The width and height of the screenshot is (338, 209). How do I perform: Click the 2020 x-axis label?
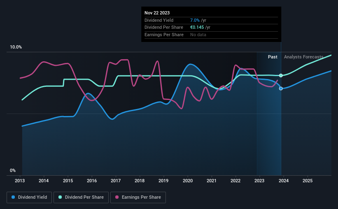(188, 181)
